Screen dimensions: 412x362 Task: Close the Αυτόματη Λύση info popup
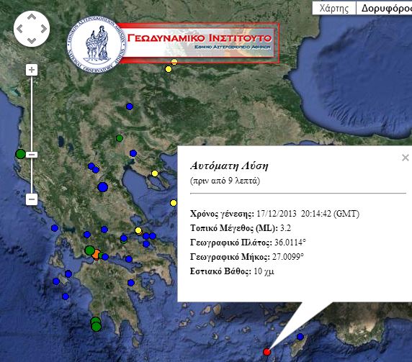tap(406, 158)
